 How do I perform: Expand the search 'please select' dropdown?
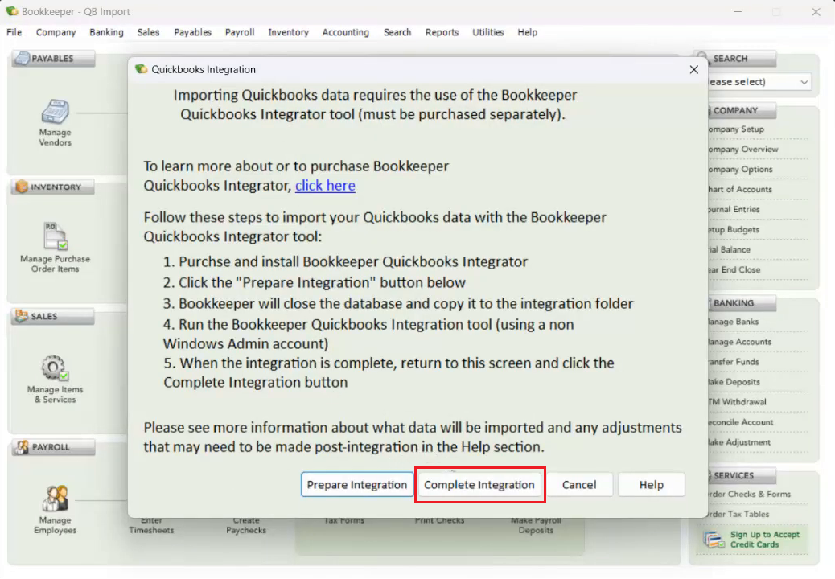[804, 82]
